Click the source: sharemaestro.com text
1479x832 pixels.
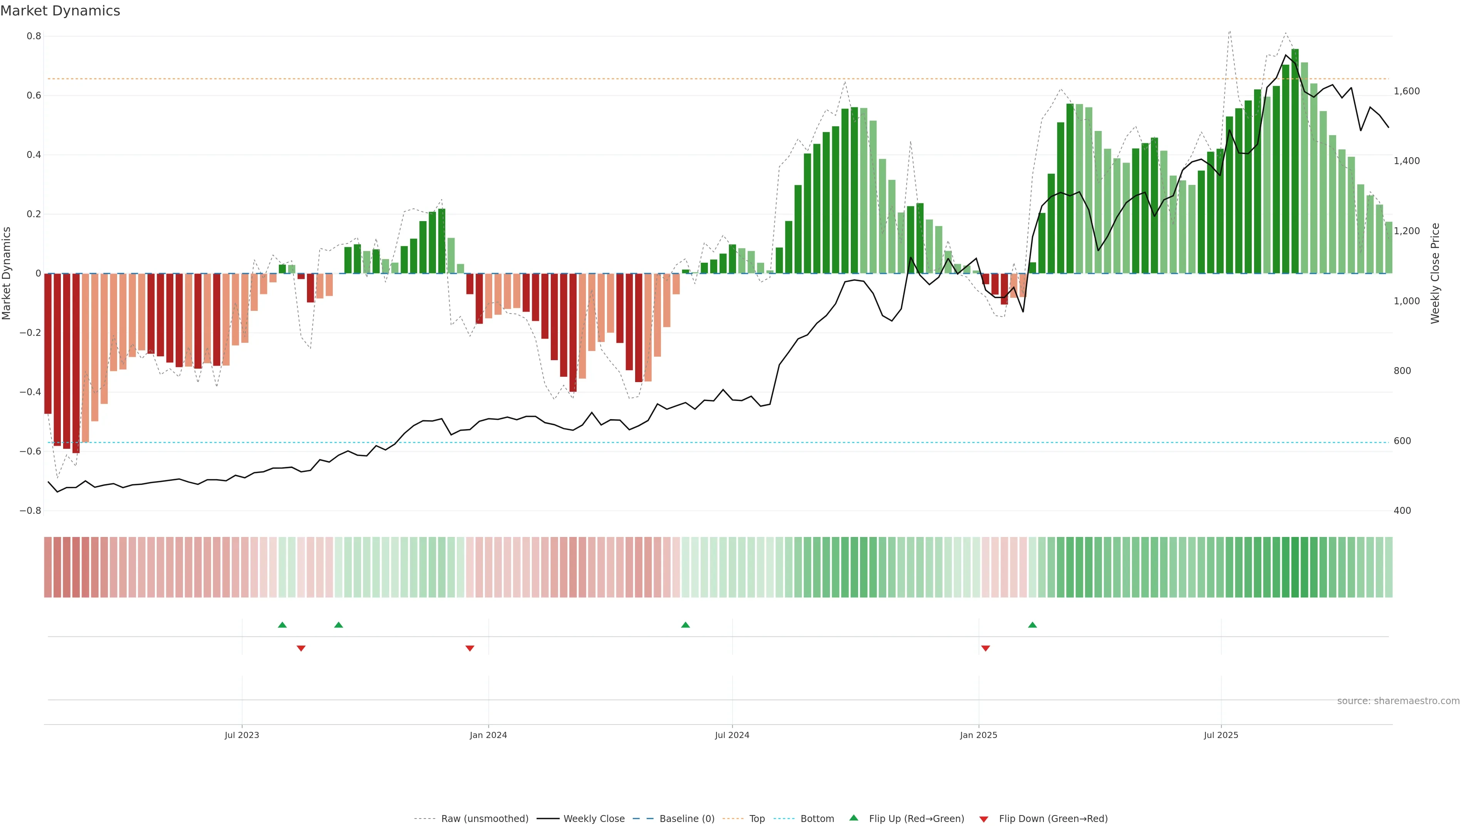[1398, 701]
